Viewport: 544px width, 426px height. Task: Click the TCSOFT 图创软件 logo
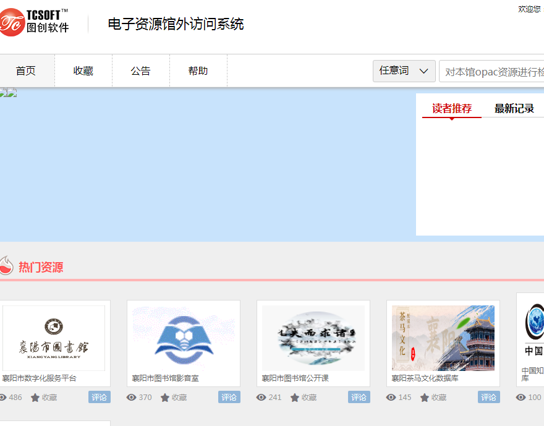35,22
